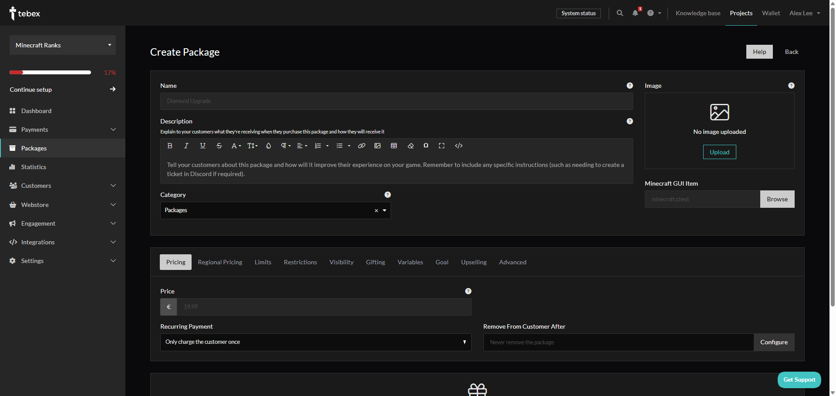Insert an image into the description
836x396 pixels.
[x=378, y=146]
